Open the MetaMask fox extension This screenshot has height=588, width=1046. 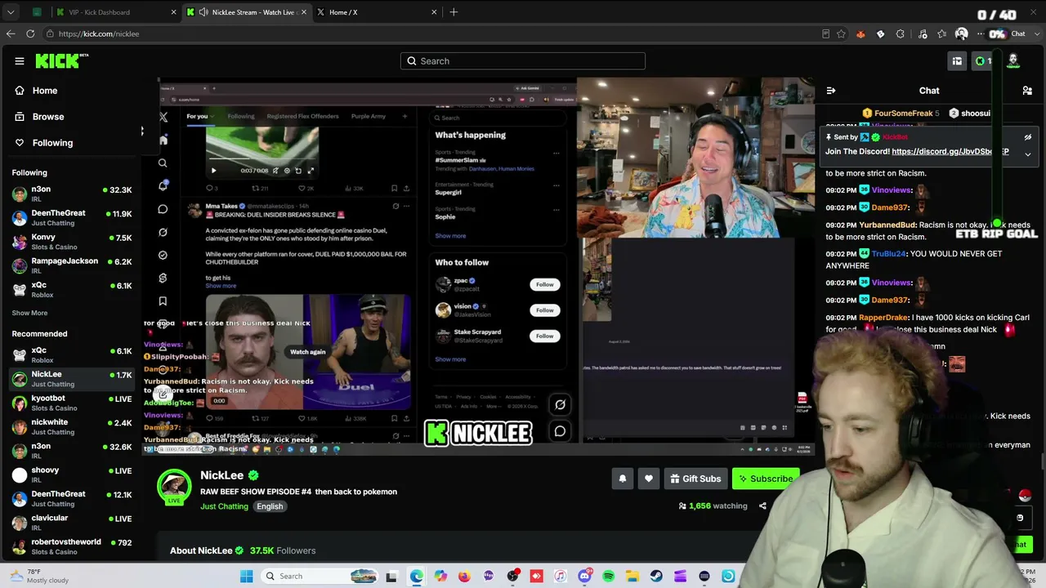coord(860,33)
